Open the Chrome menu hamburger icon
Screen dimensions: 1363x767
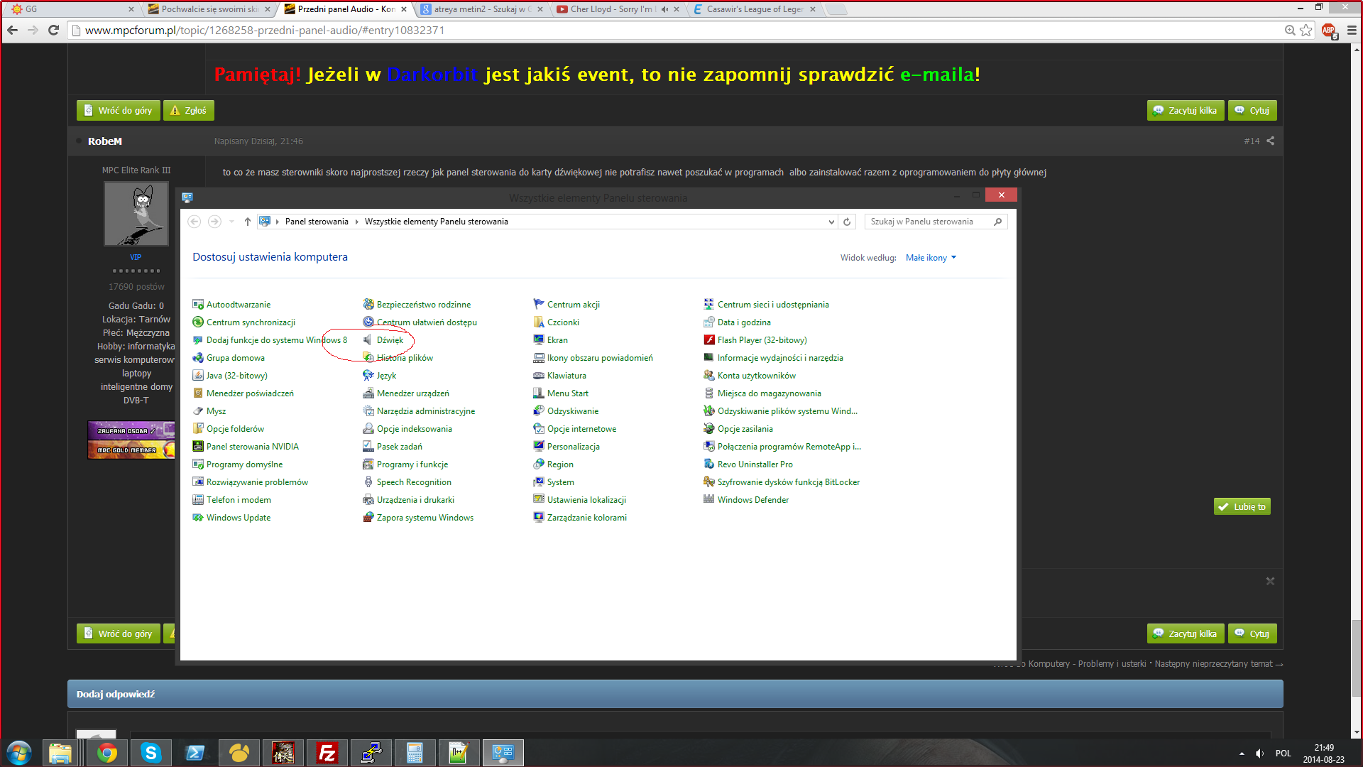1352,30
